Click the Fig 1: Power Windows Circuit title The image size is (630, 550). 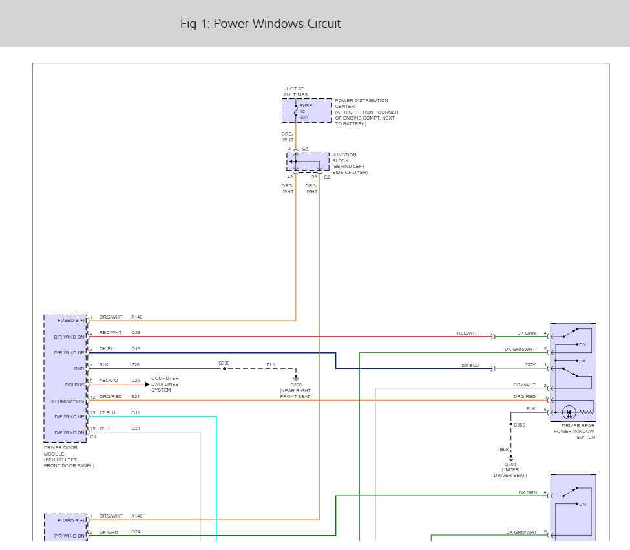click(x=260, y=24)
